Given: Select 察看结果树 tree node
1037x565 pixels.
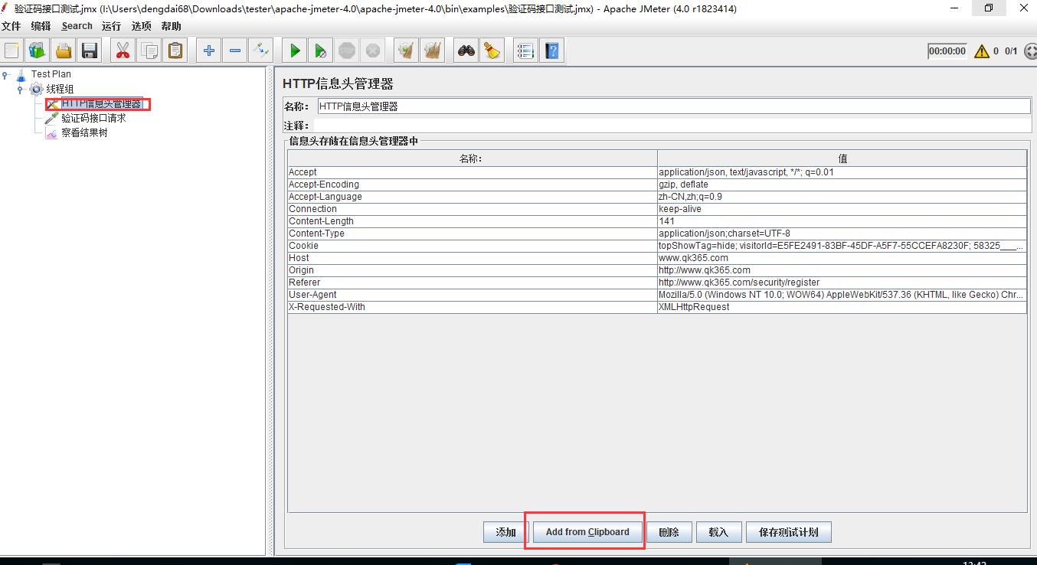Looking at the screenshot, I should [x=84, y=133].
